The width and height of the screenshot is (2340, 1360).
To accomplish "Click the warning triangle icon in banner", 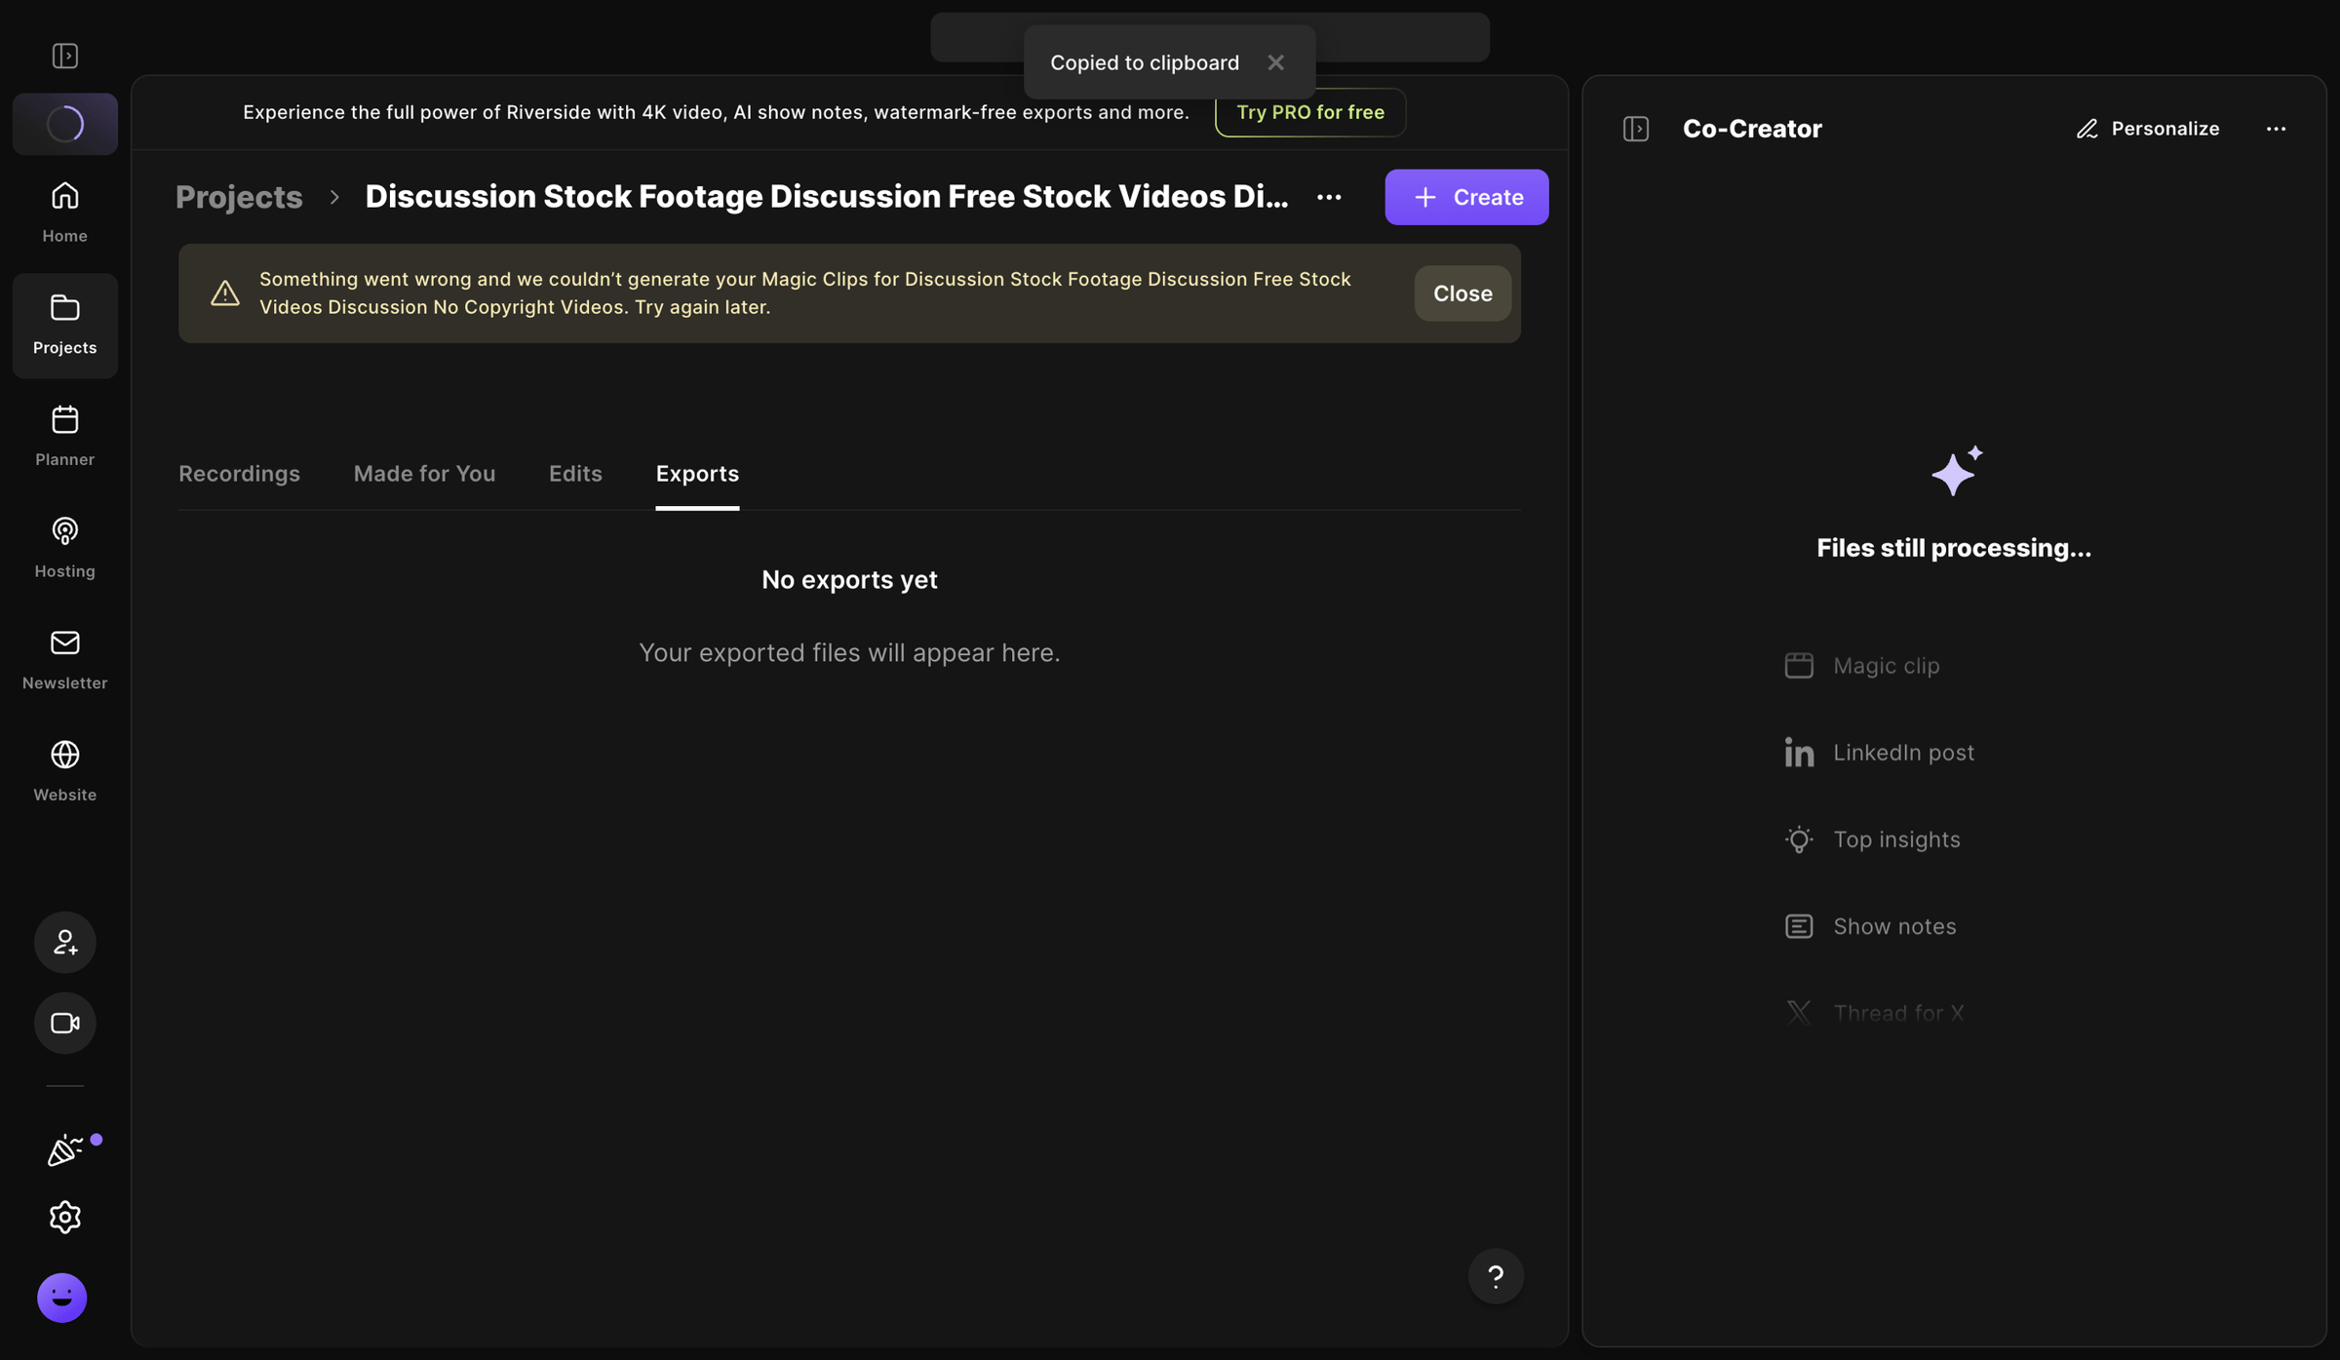I will [225, 293].
